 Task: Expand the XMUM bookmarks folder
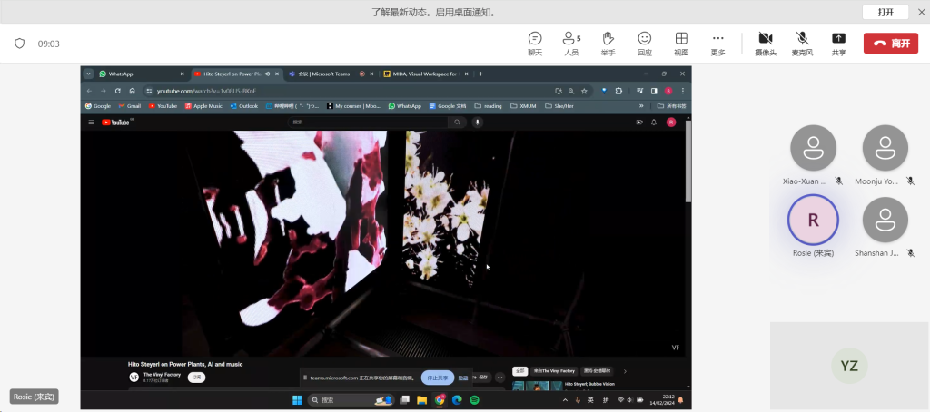tap(523, 106)
